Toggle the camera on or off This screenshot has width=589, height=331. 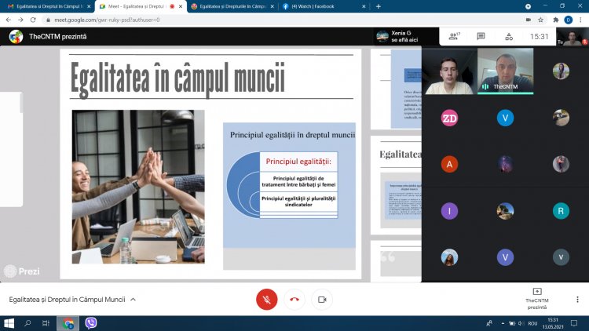tap(321, 299)
